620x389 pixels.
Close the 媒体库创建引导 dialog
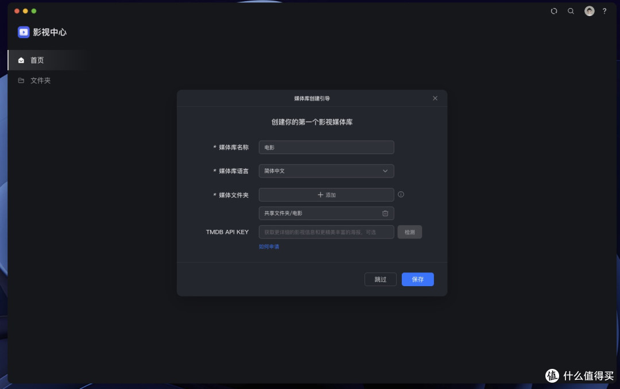435,98
